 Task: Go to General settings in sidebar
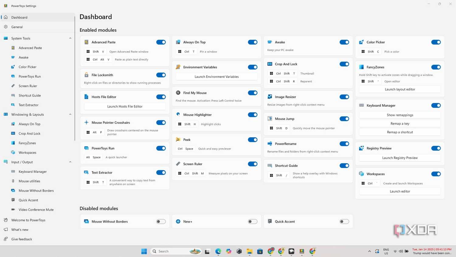click(x=38, y=27)
